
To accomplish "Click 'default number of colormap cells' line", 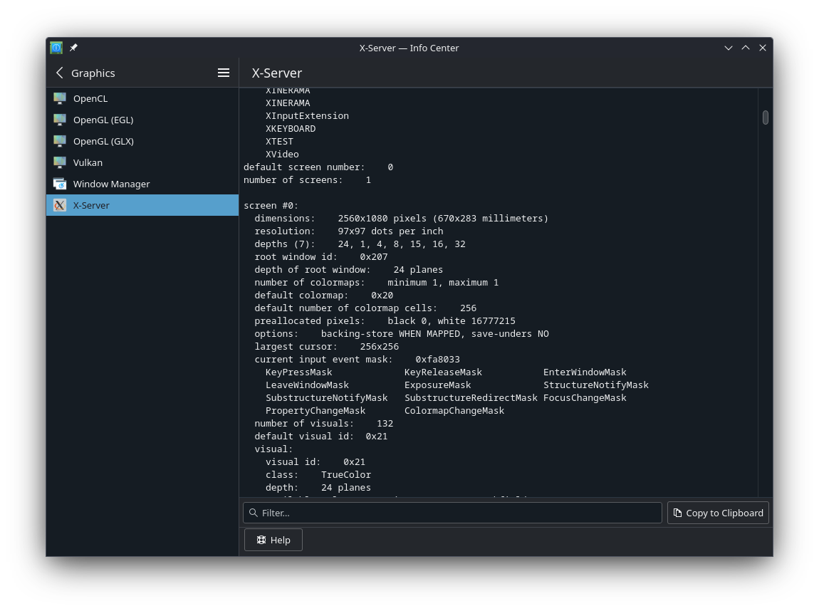I will tap(365, 308).
